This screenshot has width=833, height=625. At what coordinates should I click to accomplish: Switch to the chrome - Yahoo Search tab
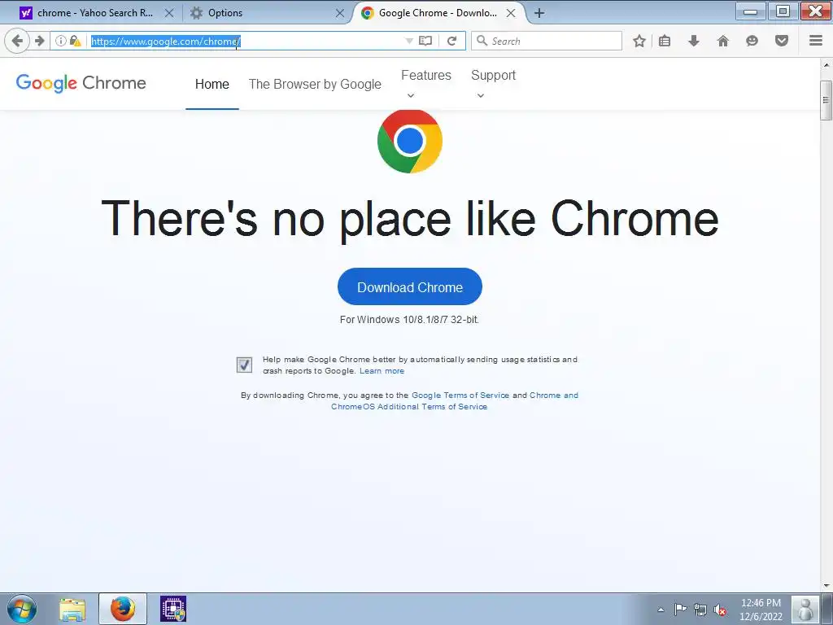point(96,13)
